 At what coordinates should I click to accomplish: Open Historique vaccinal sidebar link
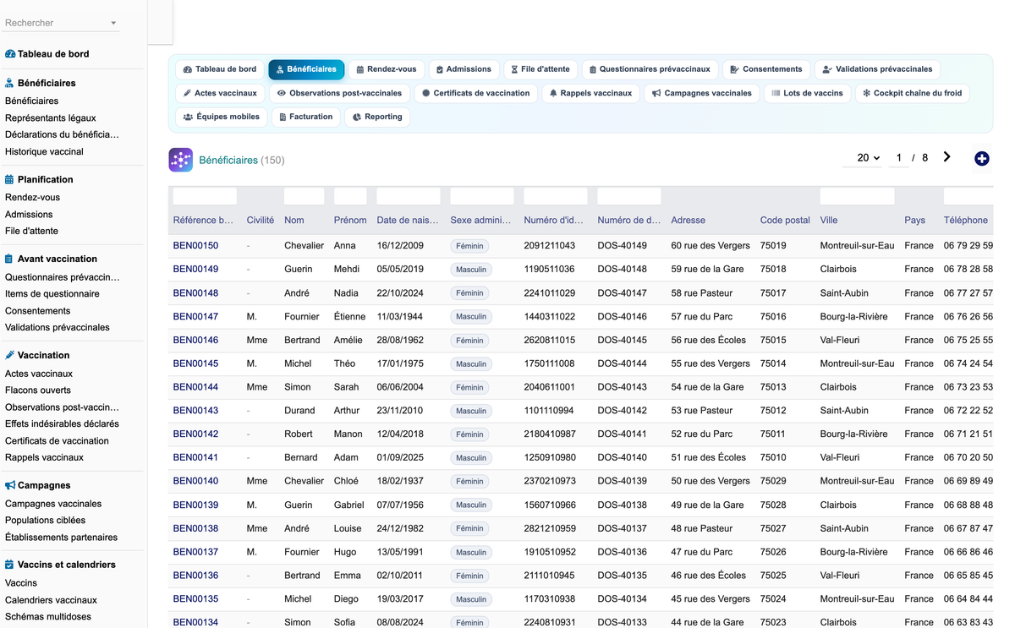coord(44,151)
